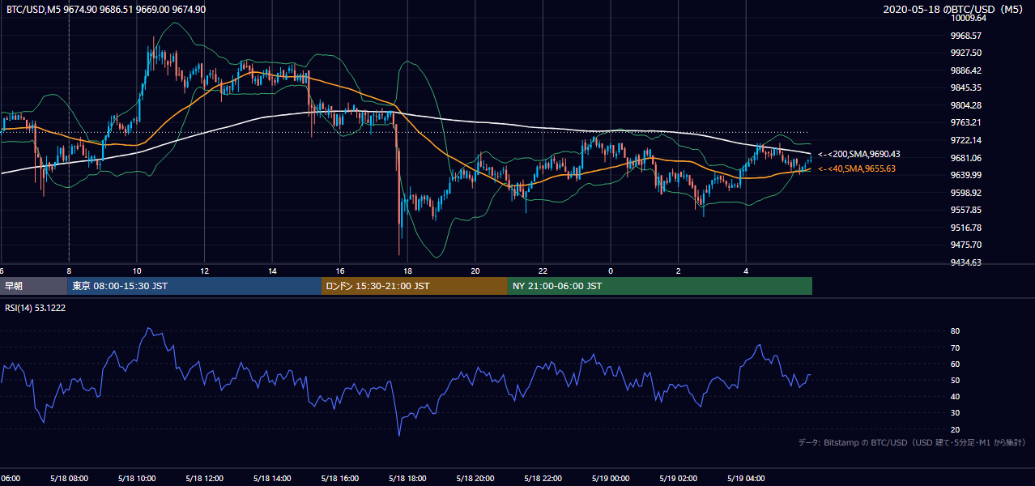Click the 5/19 04:00 date label
This screenshot has height=486, width=1035.
point(746,479)
